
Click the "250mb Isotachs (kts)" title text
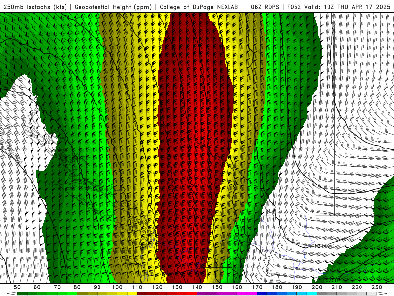pos(35,7)
